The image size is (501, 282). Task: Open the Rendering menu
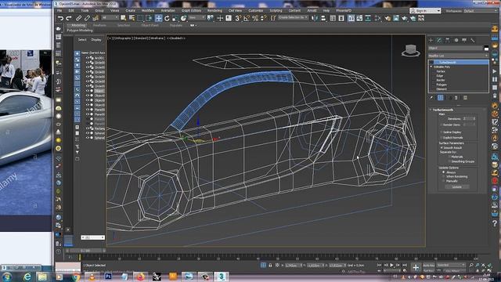[x=214, y=10]
